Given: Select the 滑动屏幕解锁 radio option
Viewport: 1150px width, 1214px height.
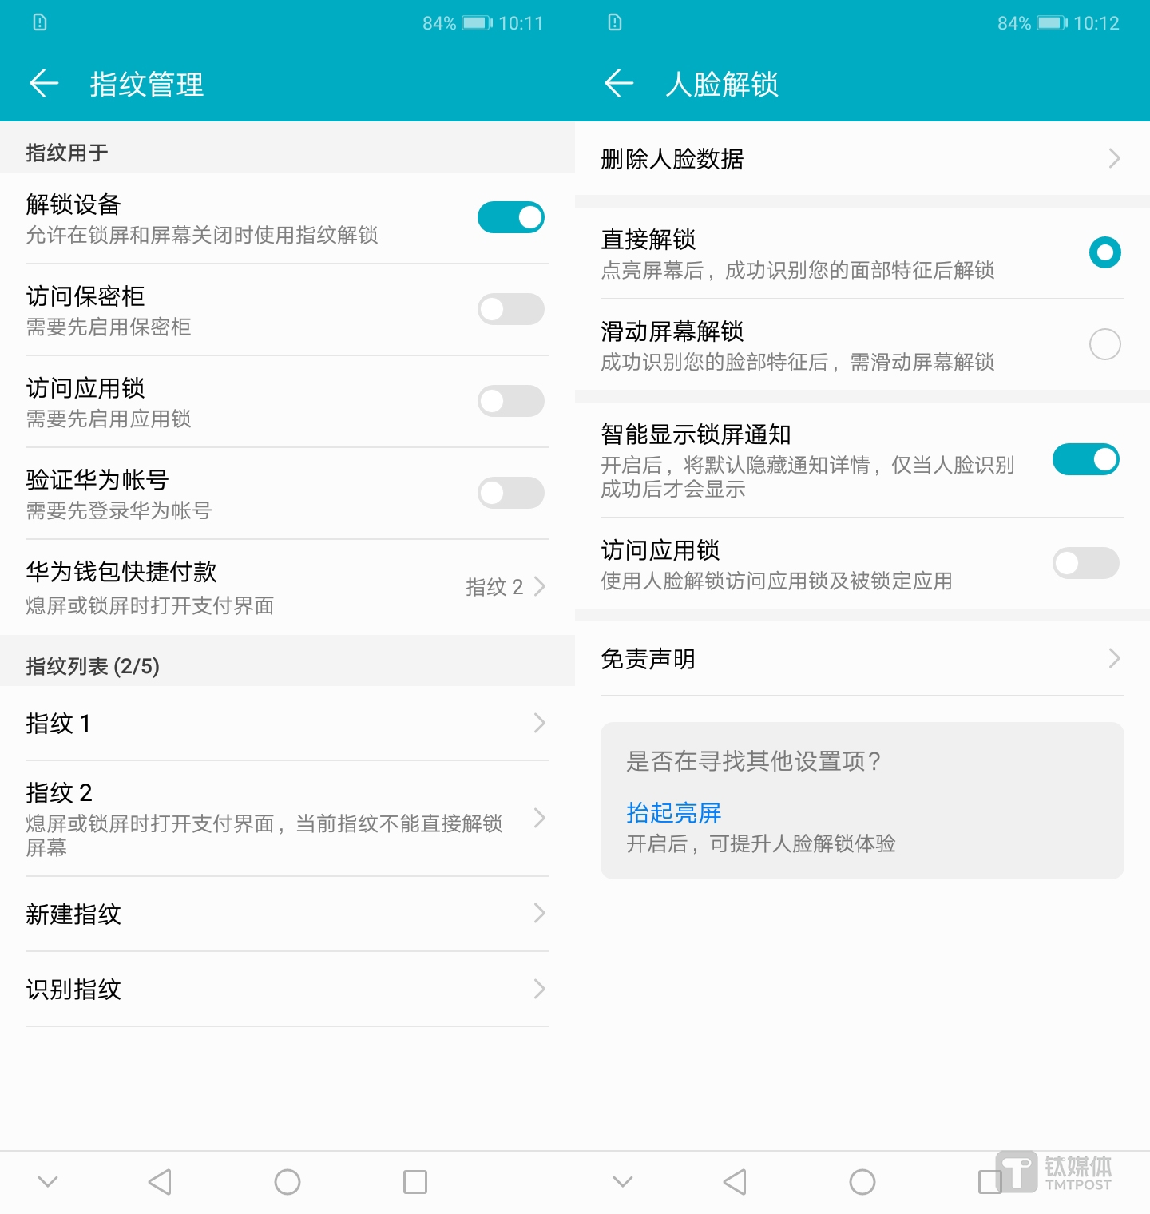Looking at the screenshot, I should [x=1104, y=343].
